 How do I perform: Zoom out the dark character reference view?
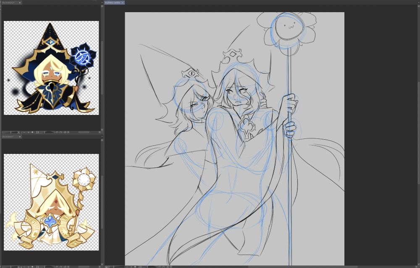(x=25, y=133)
